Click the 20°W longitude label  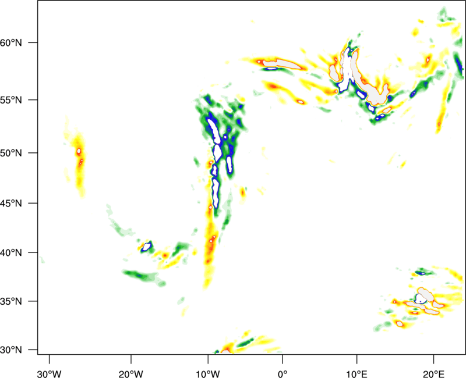(131, 374)
